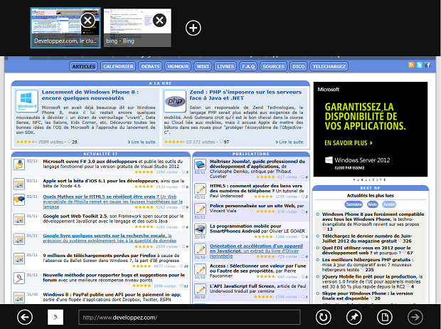Viewport: 441px width, 329px height.
Task: Select the Semaine filter in Best Of
Action: (354, 204)
